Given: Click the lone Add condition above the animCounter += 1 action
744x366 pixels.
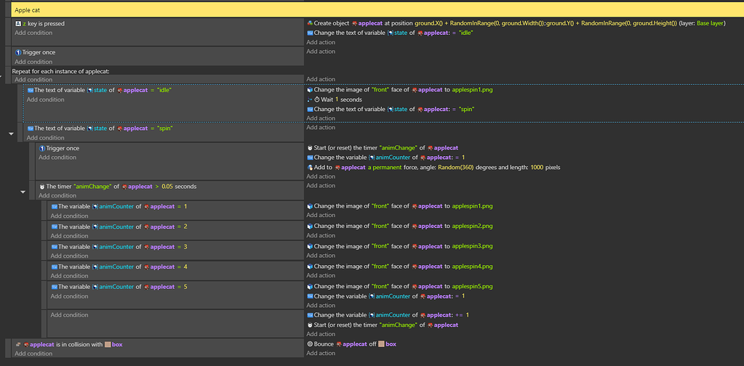Looking at the screenshot, I should pos(70,315).
